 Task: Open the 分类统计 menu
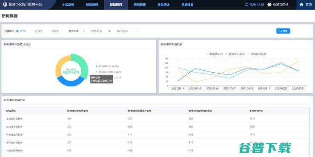coord(163,5)
